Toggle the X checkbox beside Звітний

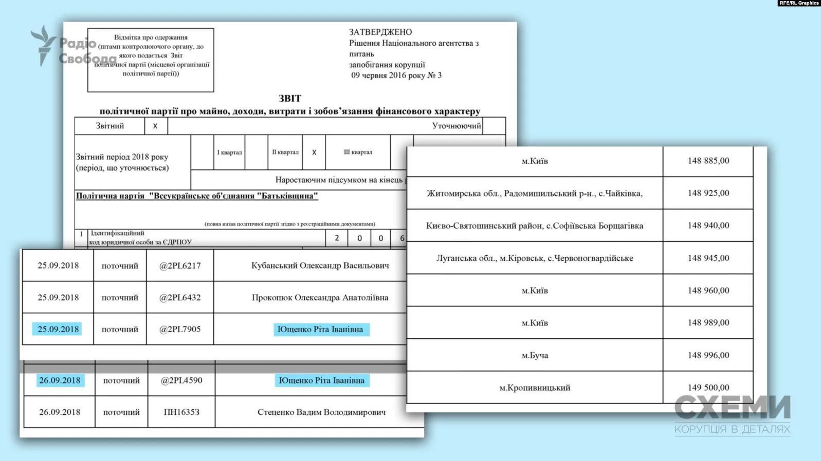[x=155, y=126]
